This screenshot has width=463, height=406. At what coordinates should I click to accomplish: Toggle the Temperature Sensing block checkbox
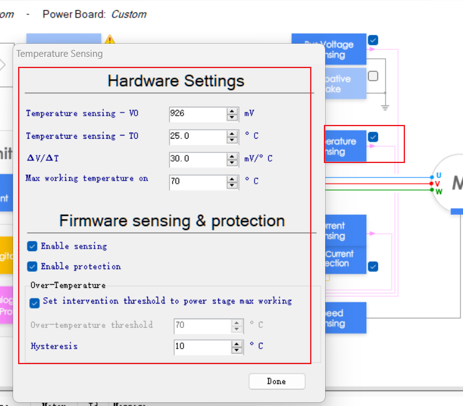[373, 137]
